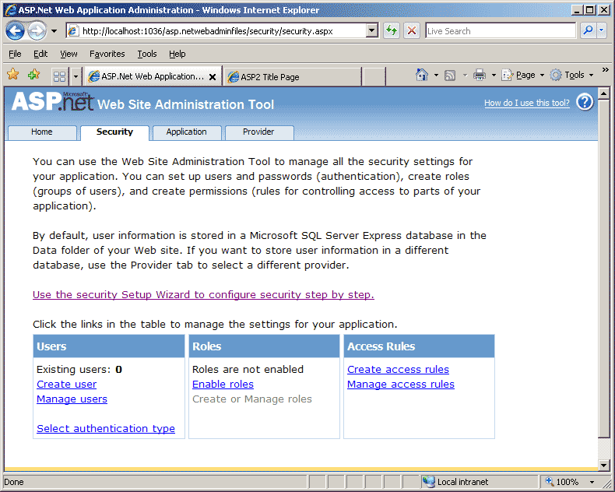Open the Provider tab
The height and width of the screenshot is (492, 615).
(x=259, y=132)
